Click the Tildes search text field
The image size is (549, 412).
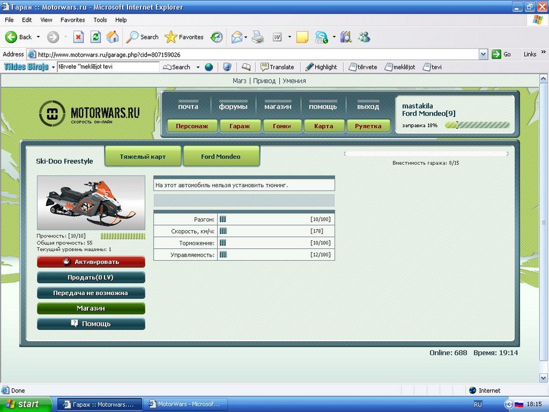108,67
